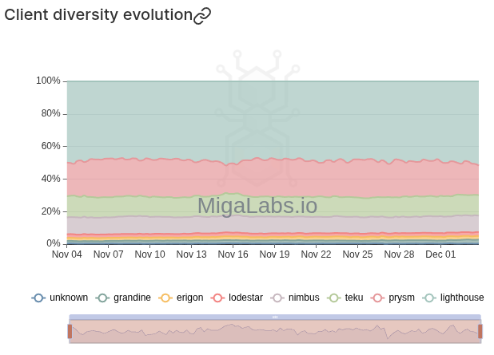Click the unknown legend marker icon
The height and width of the screenshot is (355, 494).
38,298
